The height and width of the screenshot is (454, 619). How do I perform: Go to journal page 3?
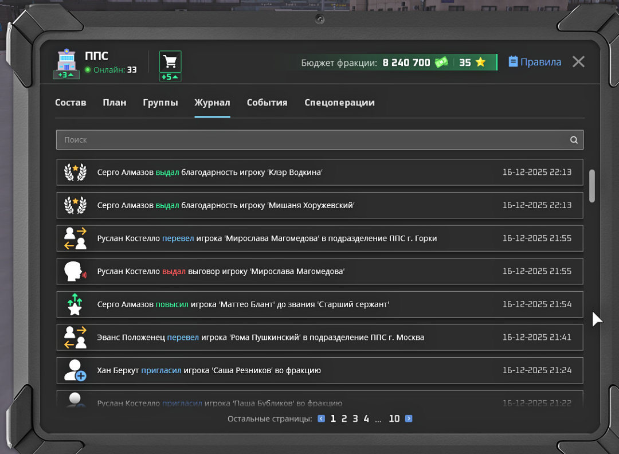(x=355, y=419)
